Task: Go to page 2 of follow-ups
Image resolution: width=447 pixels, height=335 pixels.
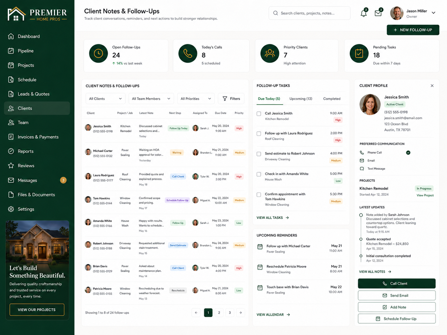Action: point(219,313)
